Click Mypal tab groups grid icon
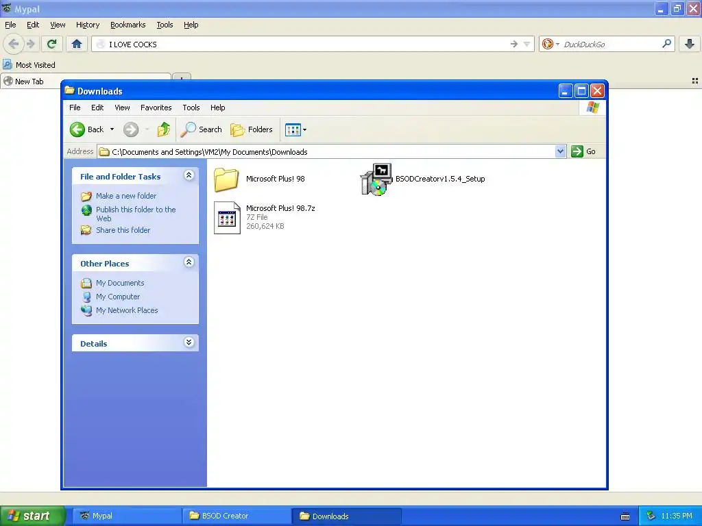This screenshot has height=526, width=702. coord(695,81)
